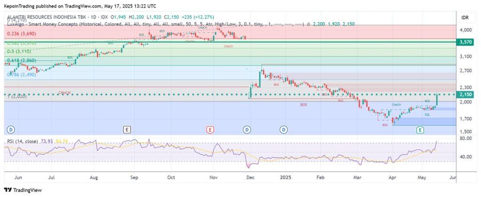Click the dividend D marker near June 2024
This screenshot has height=197, width=481.
[x=11, y=129]
